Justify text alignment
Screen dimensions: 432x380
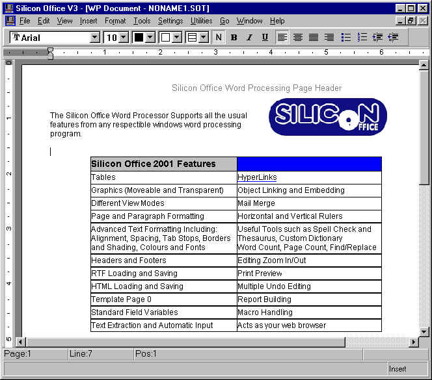click(313, 37)
